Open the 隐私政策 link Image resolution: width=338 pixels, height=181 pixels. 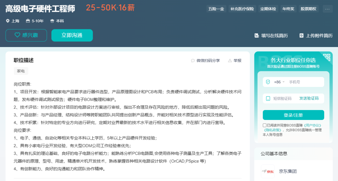point(273,130)
